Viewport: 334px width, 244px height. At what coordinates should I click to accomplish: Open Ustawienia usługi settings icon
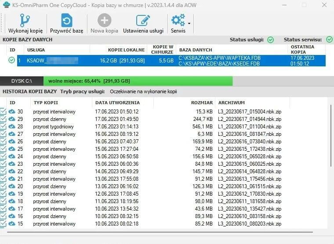[x=143, y=21]
